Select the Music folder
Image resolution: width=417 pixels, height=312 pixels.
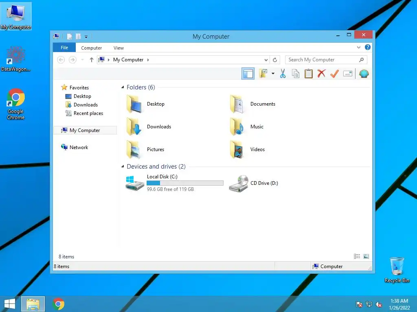pos(246,127)
